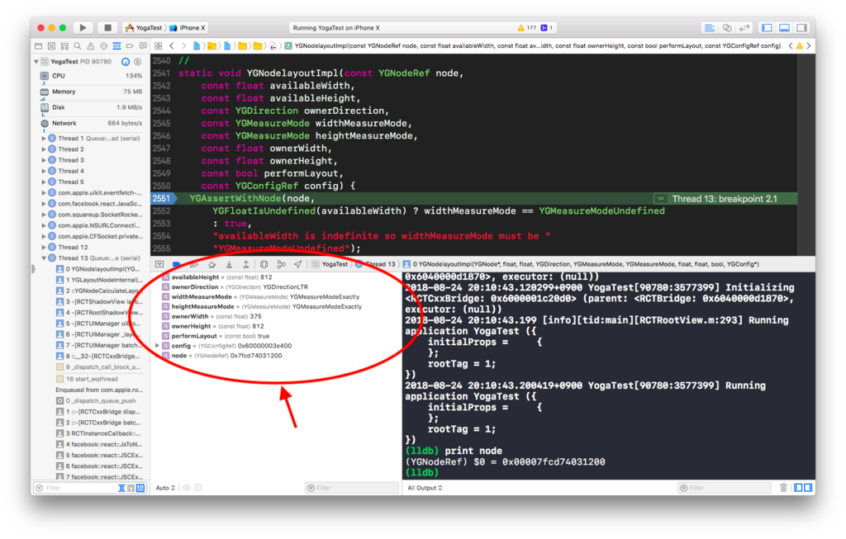Click the Run (play) button
This screenshot has width=846, height=539.
[83, 27]
